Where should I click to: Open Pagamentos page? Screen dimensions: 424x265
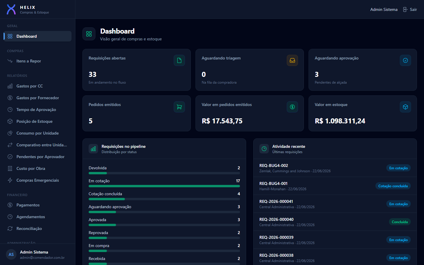pyautogui.click(x=38, y=205)
